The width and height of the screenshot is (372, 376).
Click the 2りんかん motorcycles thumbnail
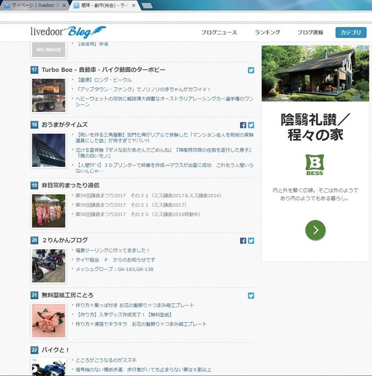(48, 266)
